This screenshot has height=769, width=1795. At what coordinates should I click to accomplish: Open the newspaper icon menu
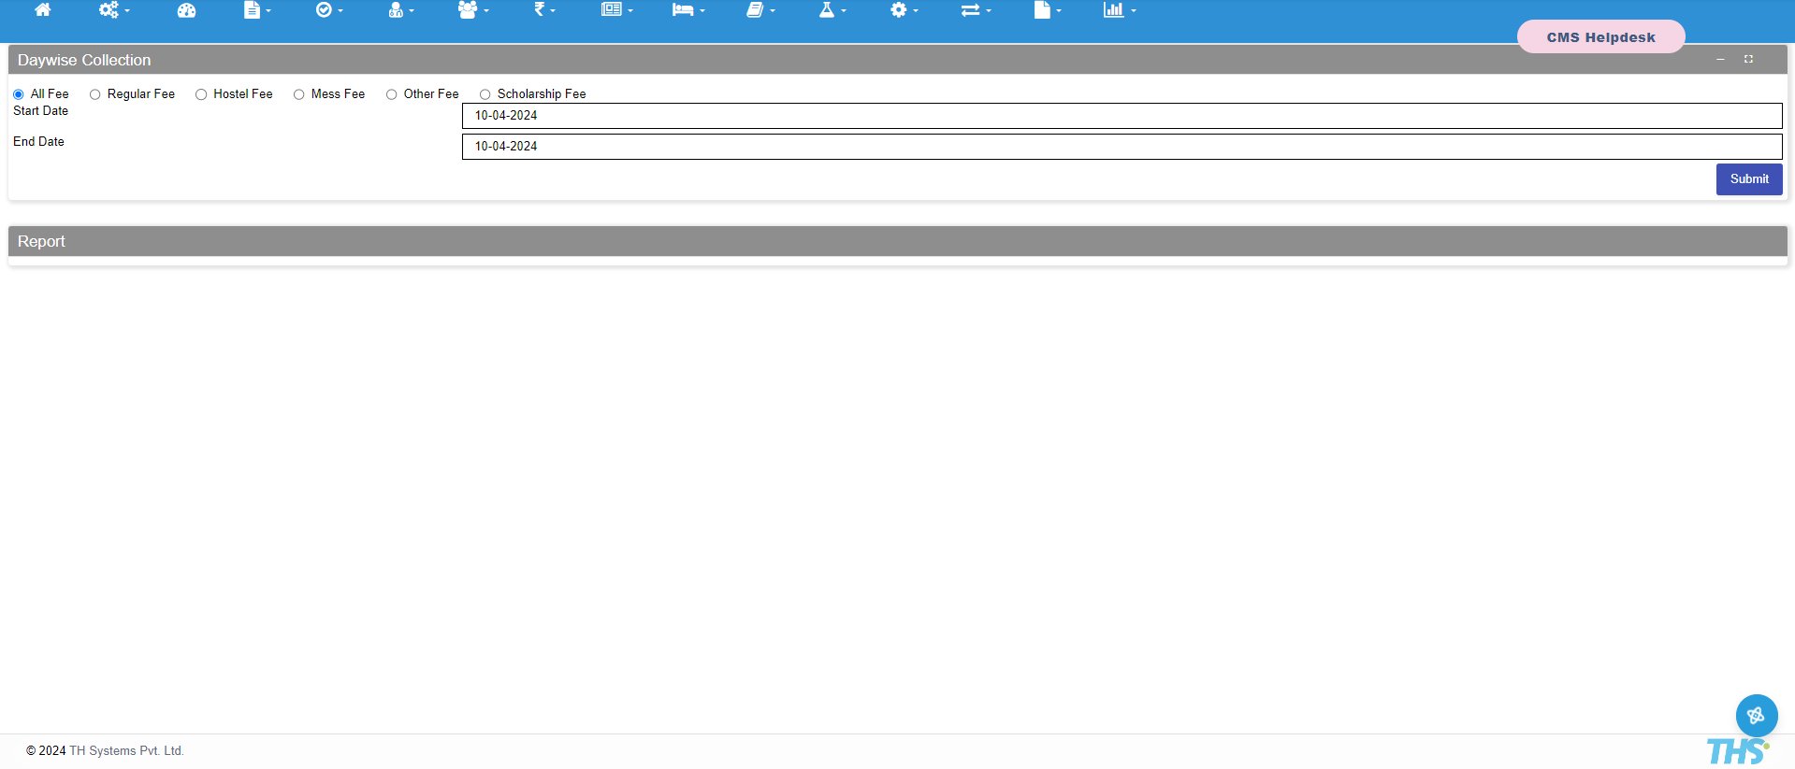(616, 10)
